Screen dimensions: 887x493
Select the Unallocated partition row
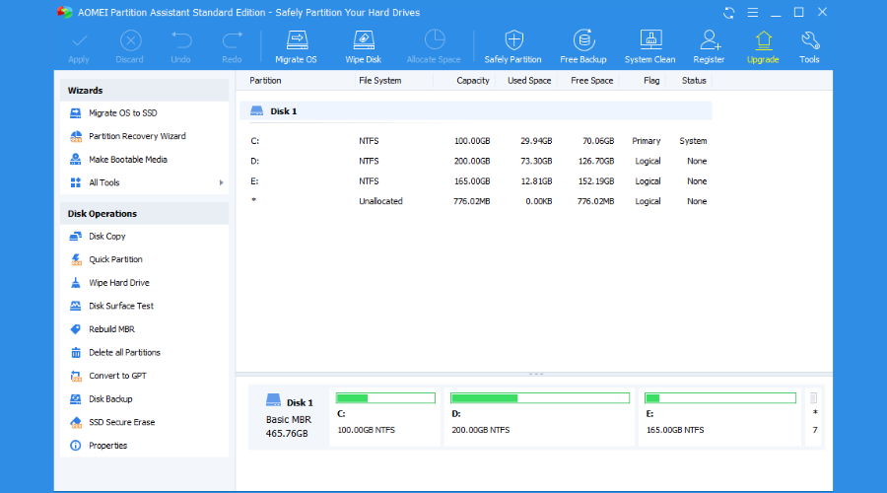[476, 201]
